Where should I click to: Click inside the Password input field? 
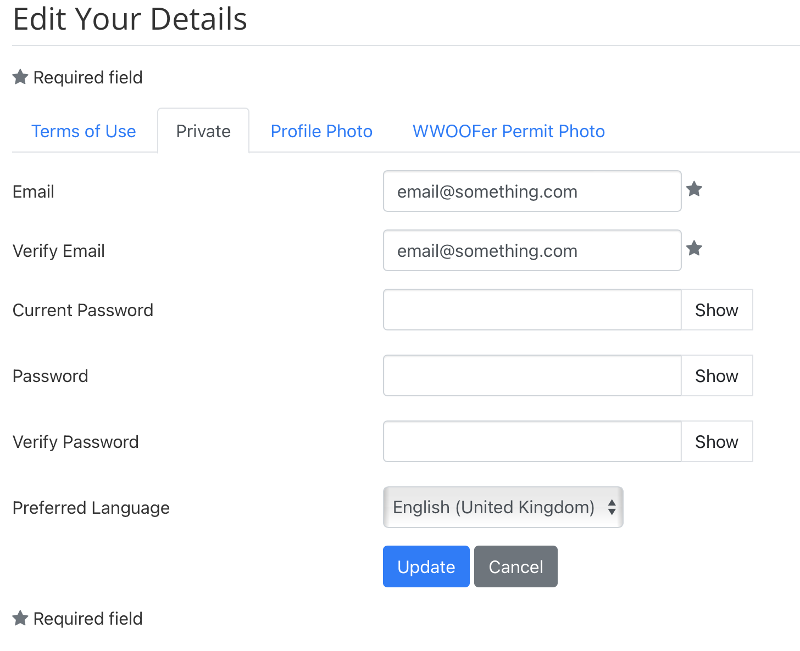click(x=532, y=375)
